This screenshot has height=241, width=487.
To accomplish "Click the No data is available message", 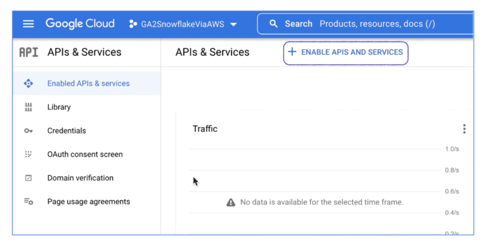I will (321, 202).
